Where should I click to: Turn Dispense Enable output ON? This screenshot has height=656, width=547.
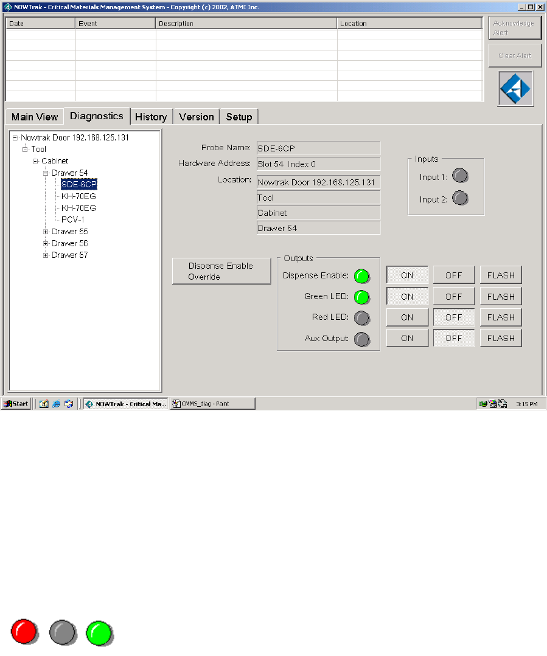coord(407,275)
